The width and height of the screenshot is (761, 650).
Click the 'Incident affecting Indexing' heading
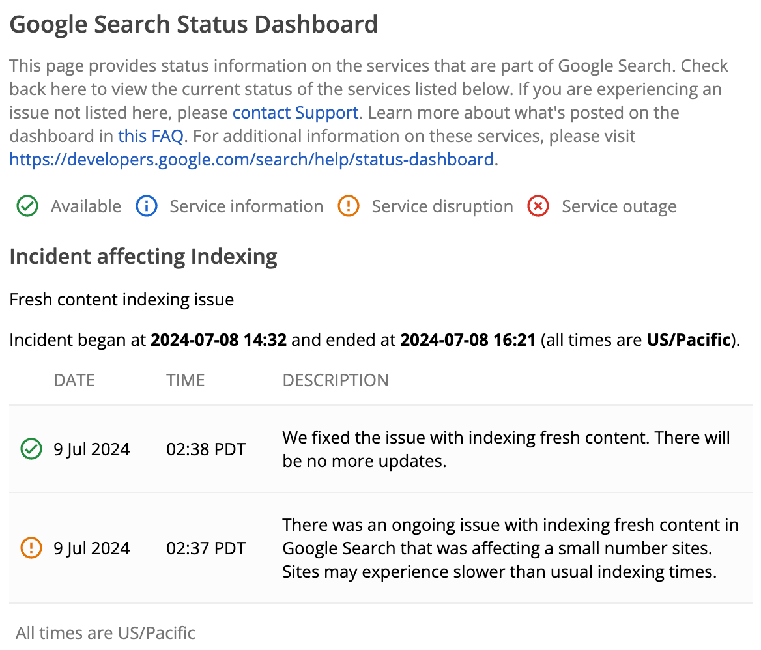coord(143,257)
